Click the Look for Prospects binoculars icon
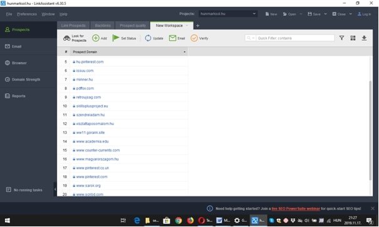The height and width of the screenshot is (227, 379). coord(66,38)
